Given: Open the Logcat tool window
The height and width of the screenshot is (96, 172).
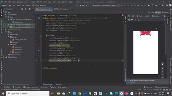Looking at the screenshot, I should (62, 87).
